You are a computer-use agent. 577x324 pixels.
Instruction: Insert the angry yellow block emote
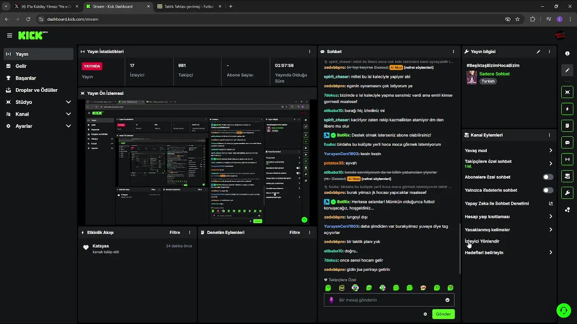click(x=342, y=288)
